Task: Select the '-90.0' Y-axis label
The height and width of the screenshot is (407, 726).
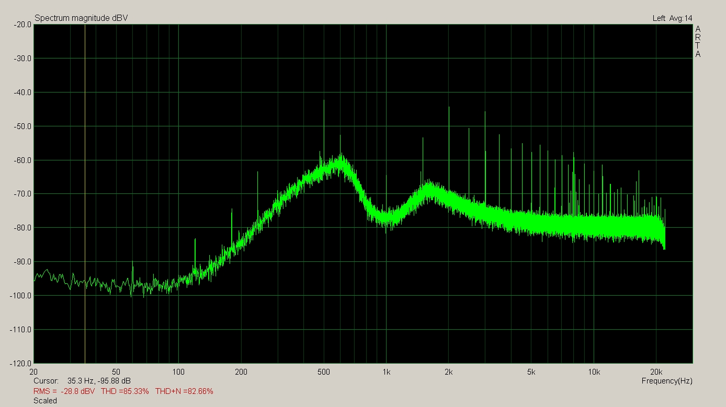Action: pos(22,262)
